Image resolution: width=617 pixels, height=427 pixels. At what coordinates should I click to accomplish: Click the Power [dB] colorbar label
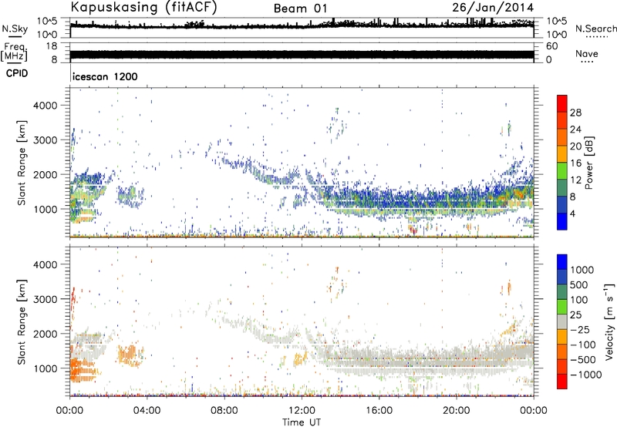coord(588,163)
